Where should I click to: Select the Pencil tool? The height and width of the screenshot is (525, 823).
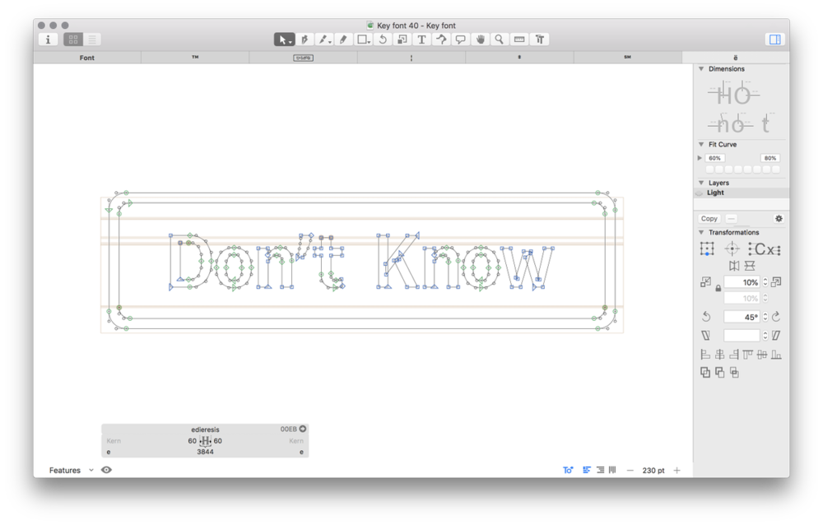tap(343, 39)
